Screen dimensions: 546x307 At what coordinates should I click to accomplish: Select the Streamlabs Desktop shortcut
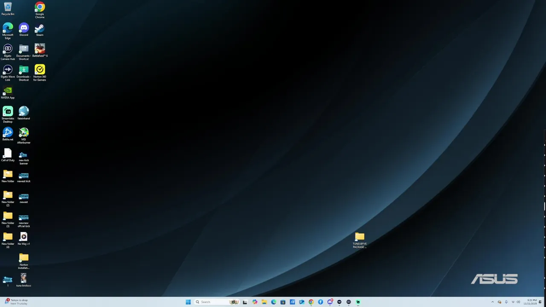(x=8, y=114)
